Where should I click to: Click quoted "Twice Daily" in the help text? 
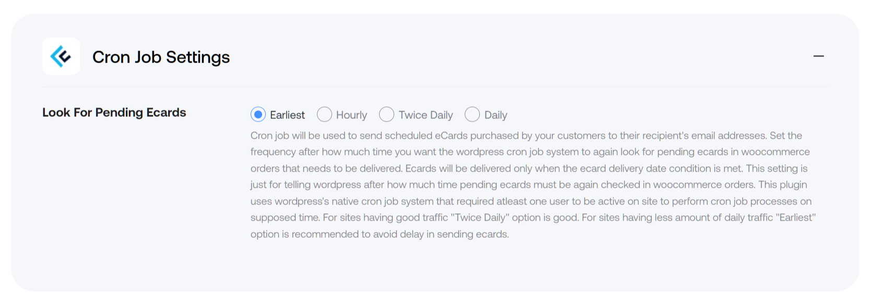pos(480,218)
